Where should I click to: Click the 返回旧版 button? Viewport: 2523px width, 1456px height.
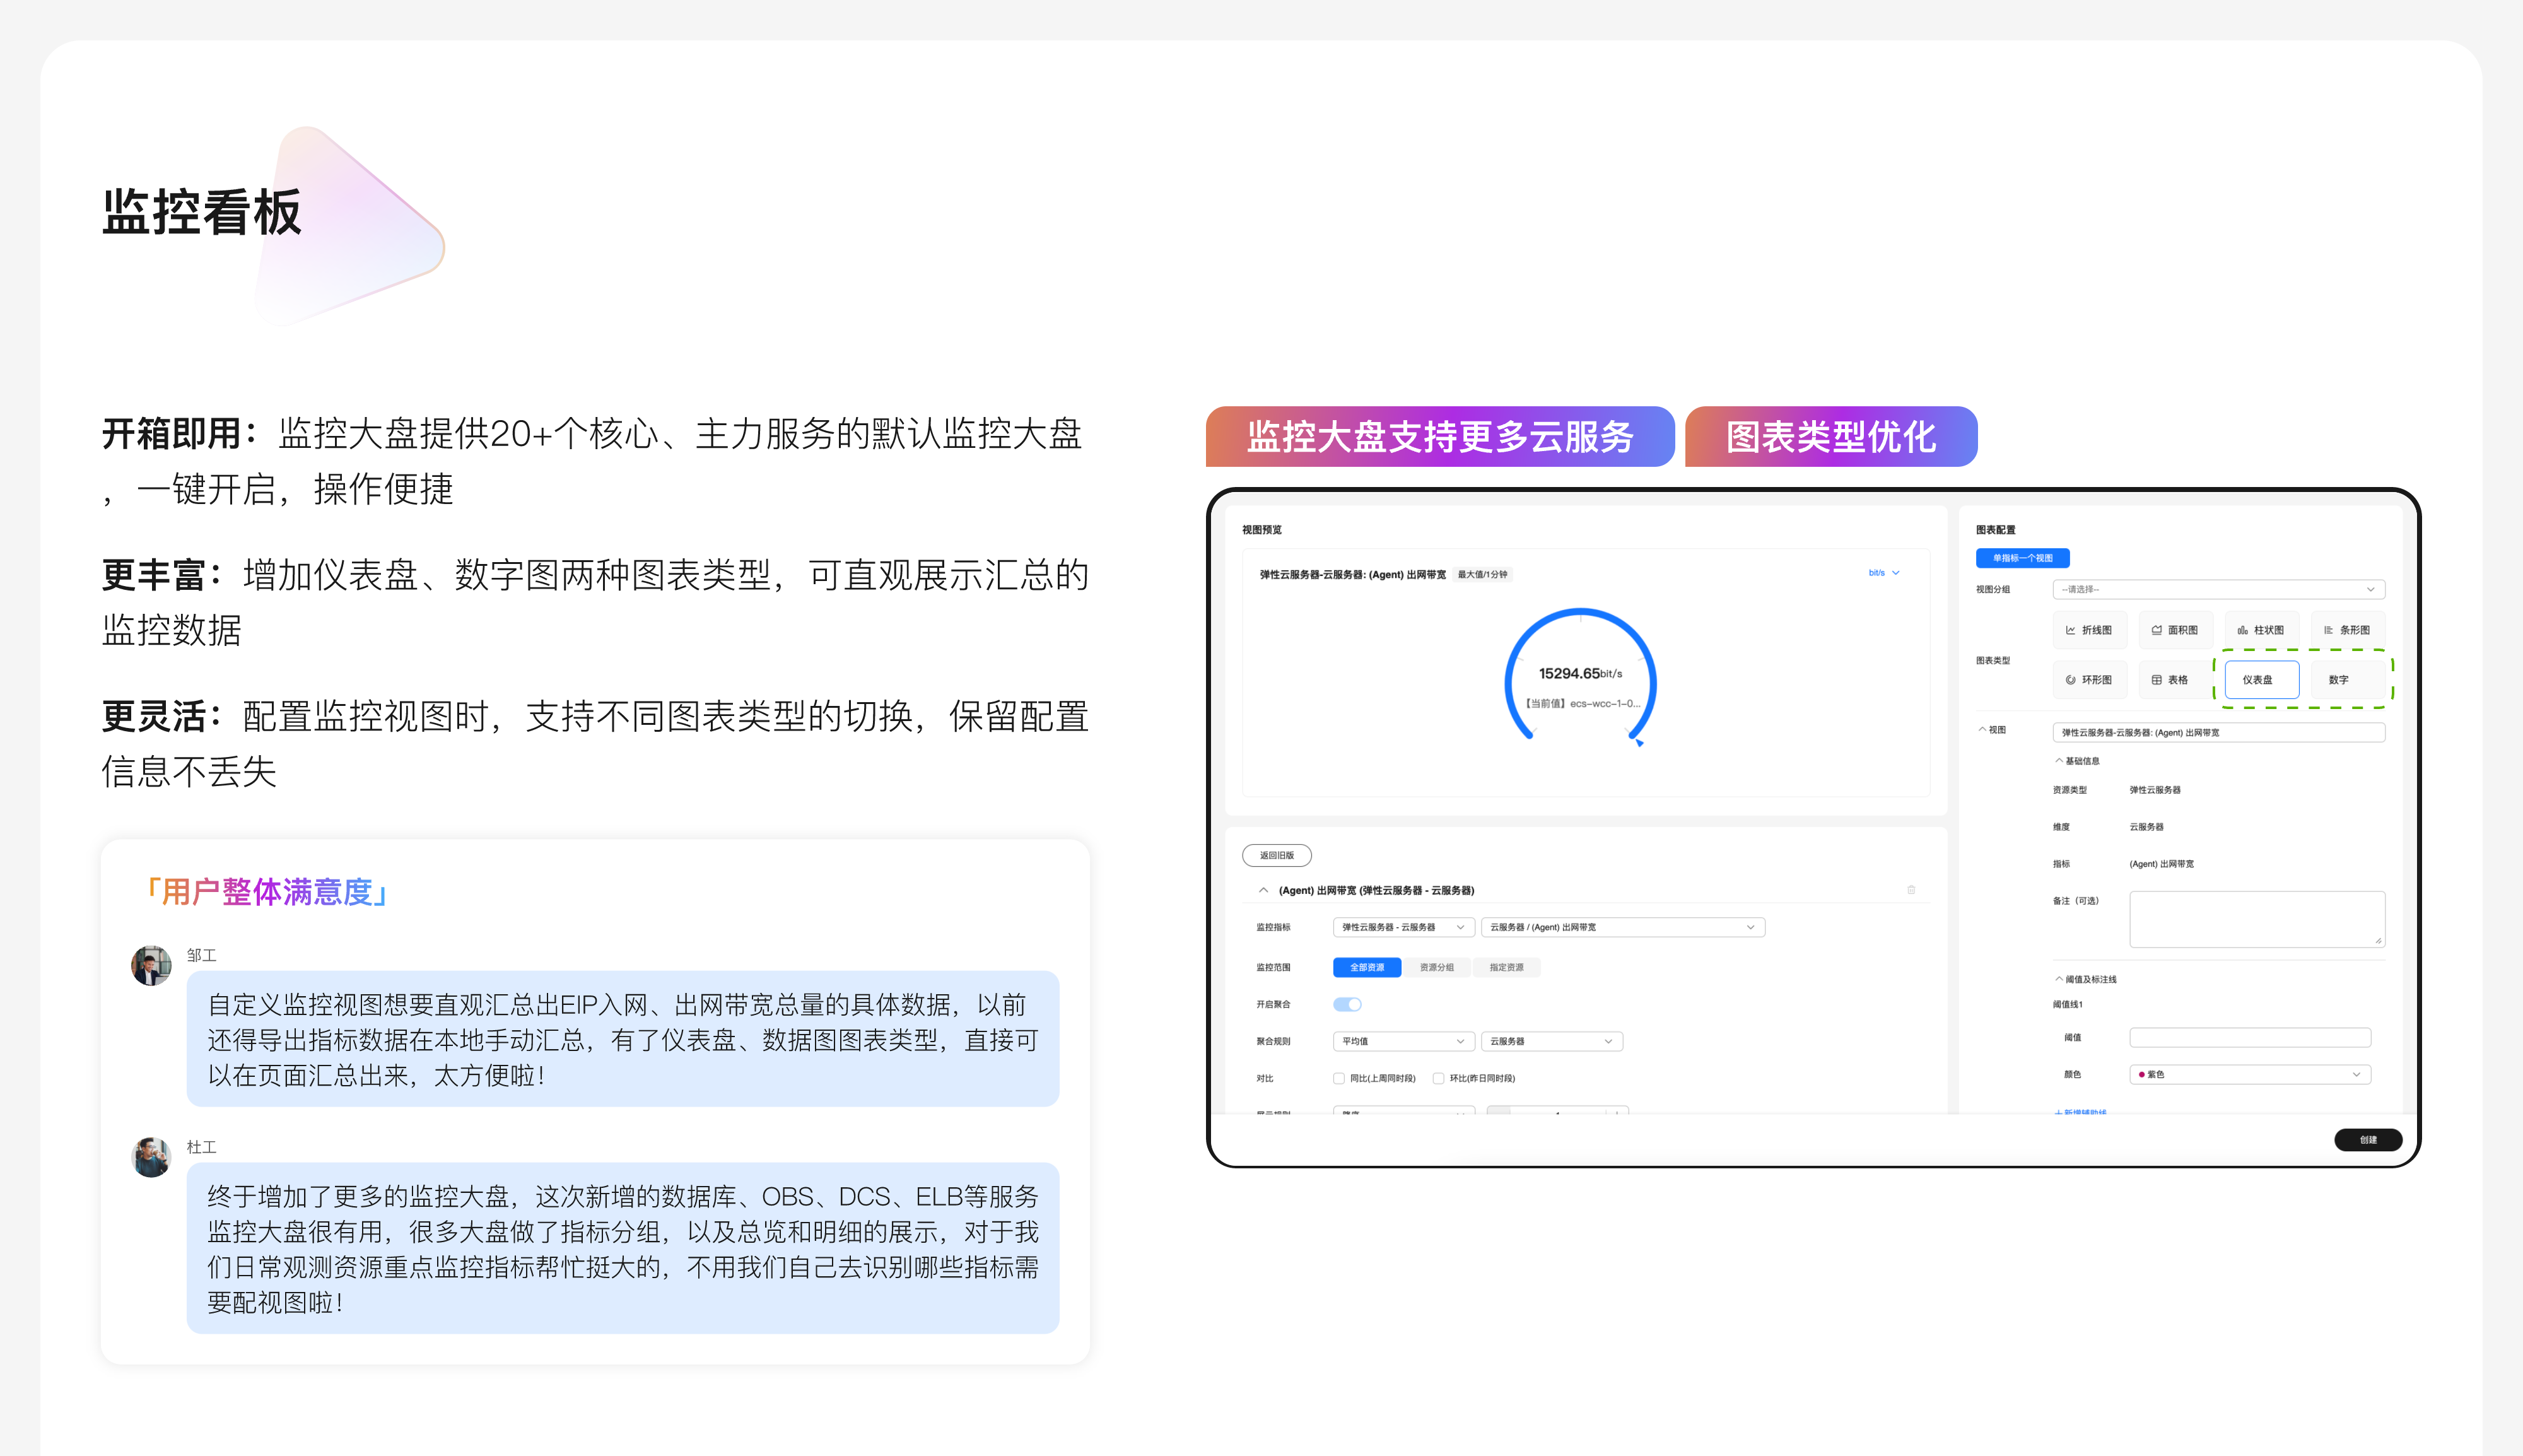1277,855
